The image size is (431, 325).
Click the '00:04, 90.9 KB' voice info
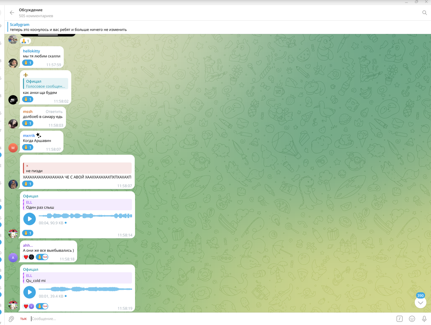click(51, 223)
